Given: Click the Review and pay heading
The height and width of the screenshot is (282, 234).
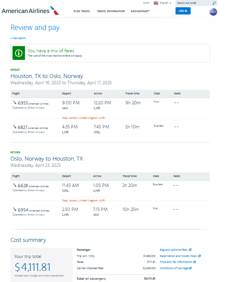Looking at the screenshot, I should pyautogui.click(x=35, y=28).
